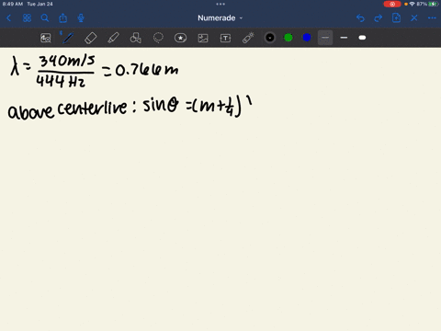Select the thick stroke width
The height and width of the screenshot is (331, 441).
pyautogui.click(x=362, y=38)
